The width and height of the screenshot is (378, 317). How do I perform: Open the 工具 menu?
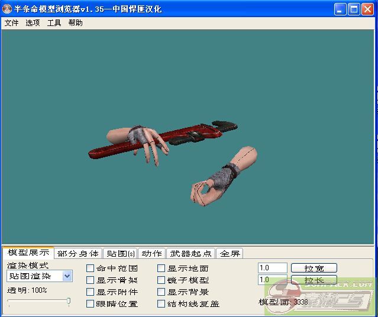click(x=54, y=23)
